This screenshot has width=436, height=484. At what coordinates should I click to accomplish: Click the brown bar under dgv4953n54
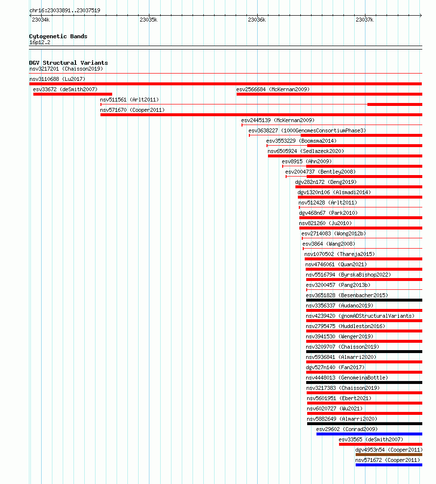(x=389, y=455)
